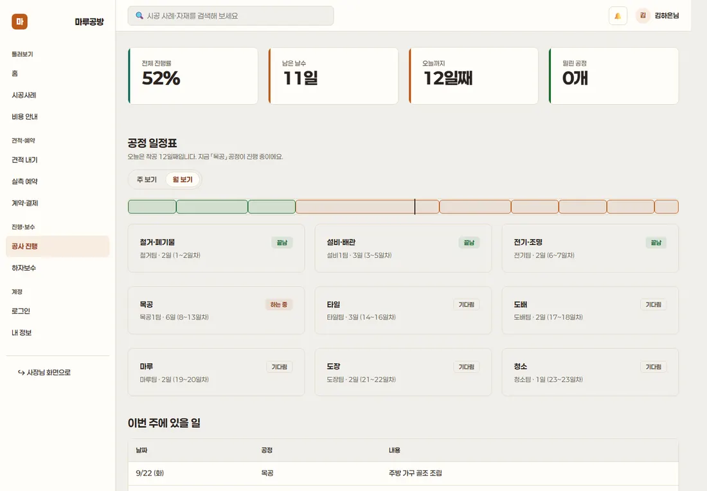Click the 기다림 badge on 마루

pos(279,367)
